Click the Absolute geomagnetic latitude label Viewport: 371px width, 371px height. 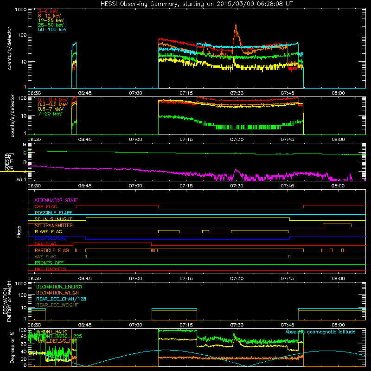coord(320,332)
